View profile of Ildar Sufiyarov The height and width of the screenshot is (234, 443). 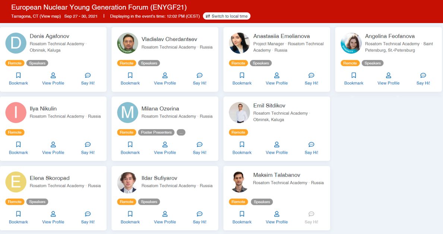(x=165, y=218)
